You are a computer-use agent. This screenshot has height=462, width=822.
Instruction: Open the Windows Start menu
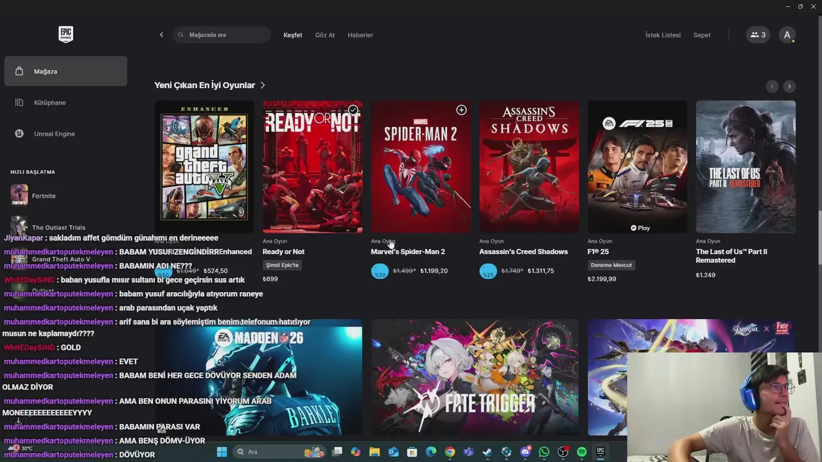[222, 452]
